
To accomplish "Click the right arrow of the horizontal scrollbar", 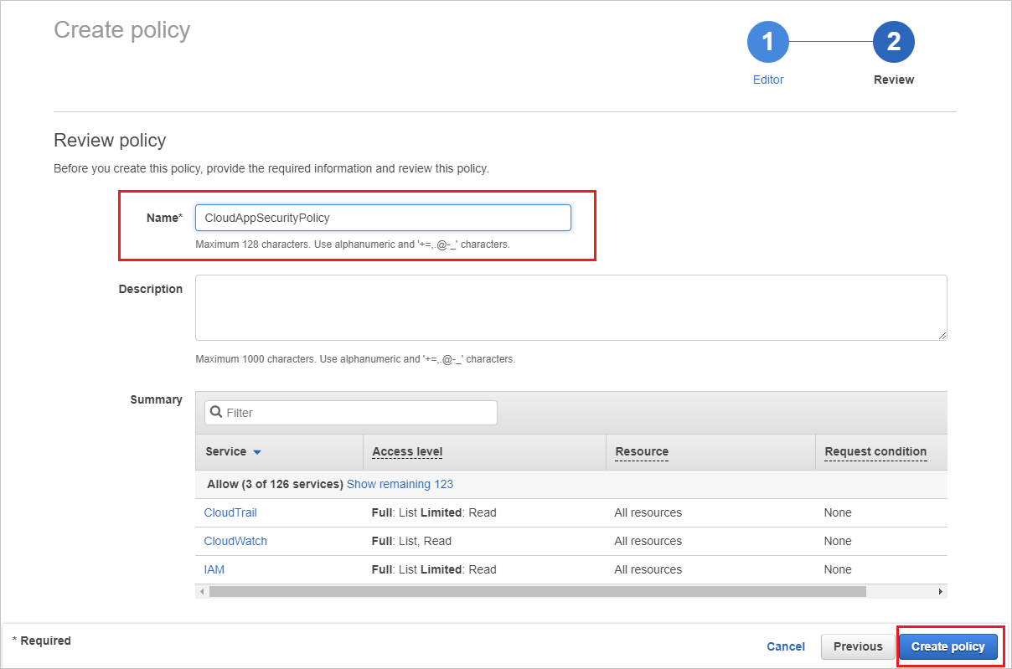I will pos(940,591).
